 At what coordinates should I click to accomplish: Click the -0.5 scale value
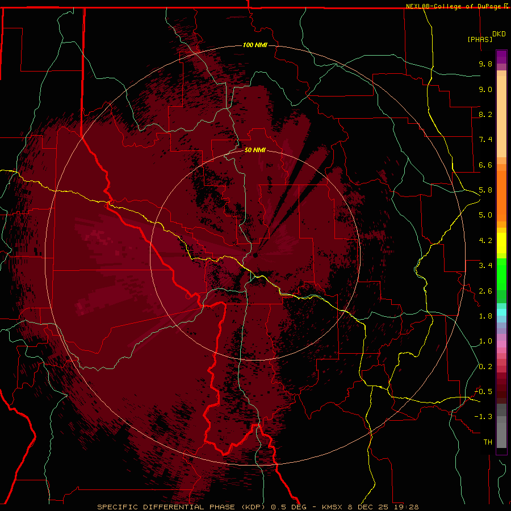coord(483,392)
